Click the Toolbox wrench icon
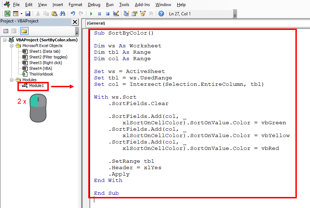The width and height of the screenshot is (310, 208). 151,14
